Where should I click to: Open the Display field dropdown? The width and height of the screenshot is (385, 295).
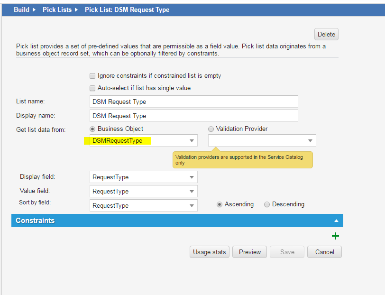(192, 177)
